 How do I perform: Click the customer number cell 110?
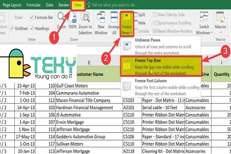coord(45,85)
